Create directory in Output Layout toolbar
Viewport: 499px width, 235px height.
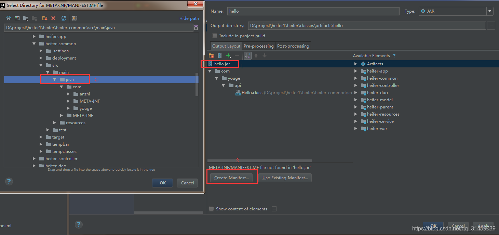coord(211,55)
